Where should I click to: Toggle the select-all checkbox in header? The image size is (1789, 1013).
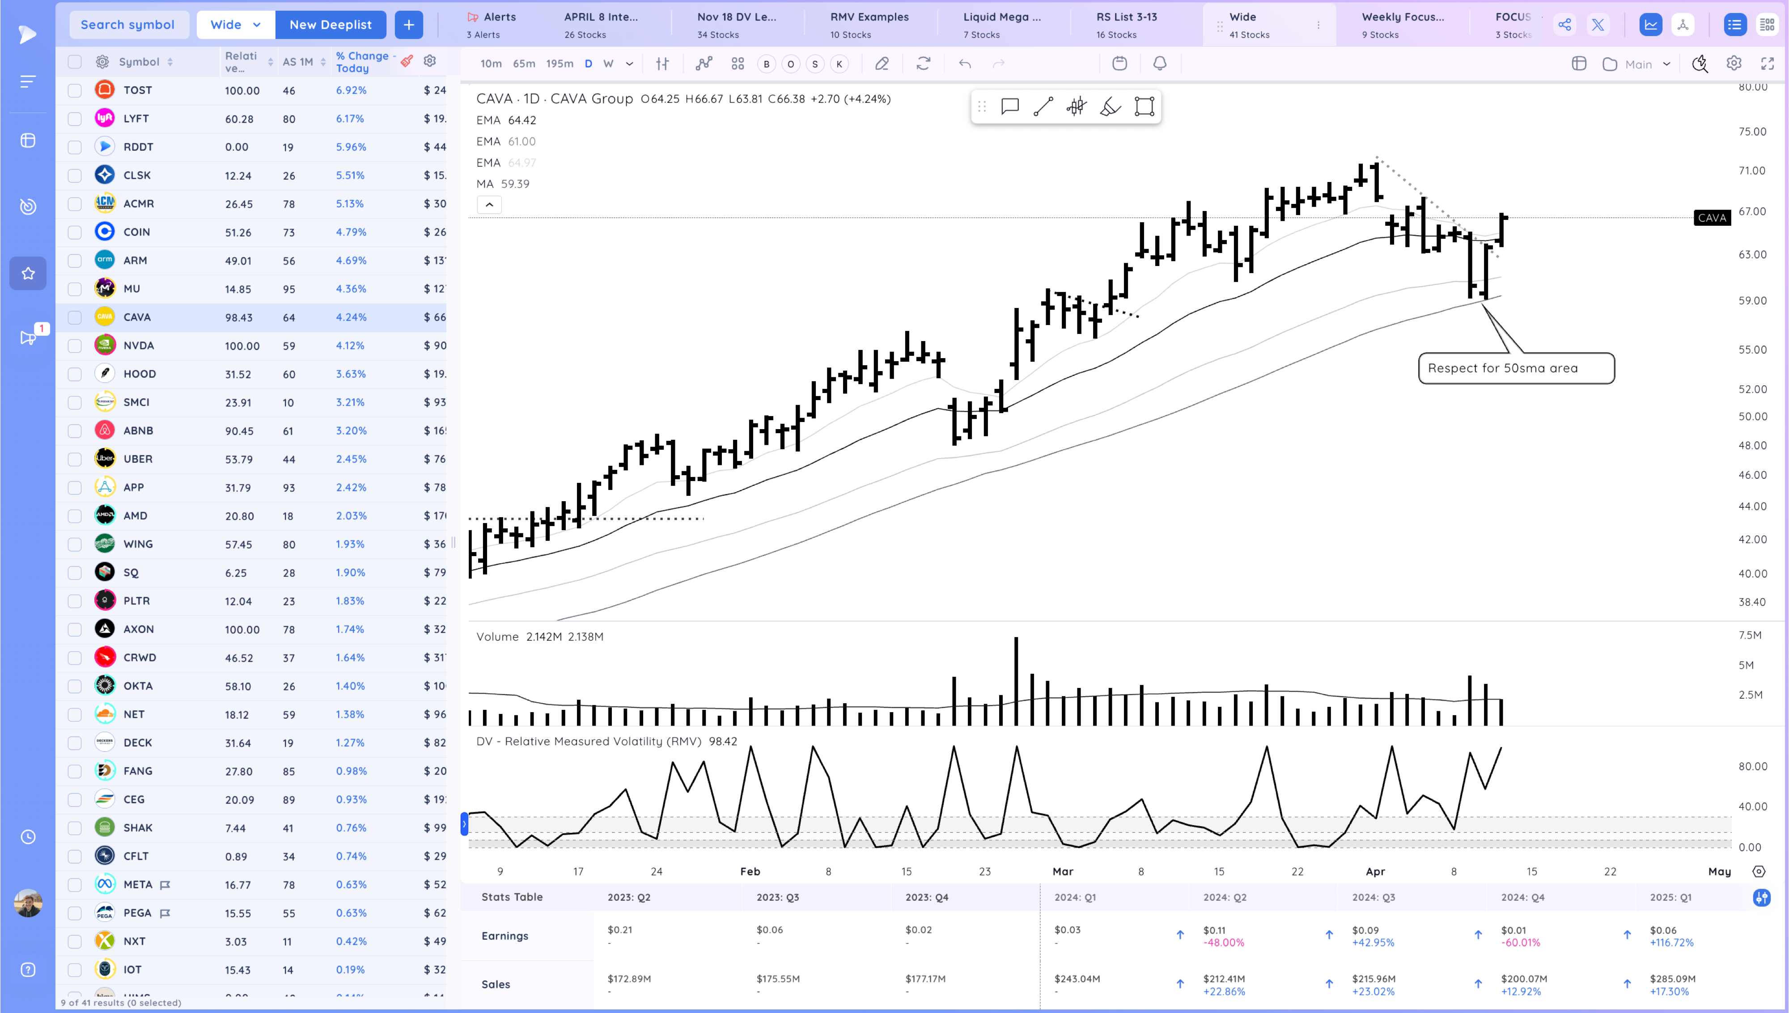pyautogui.click(x=74, y=62)
